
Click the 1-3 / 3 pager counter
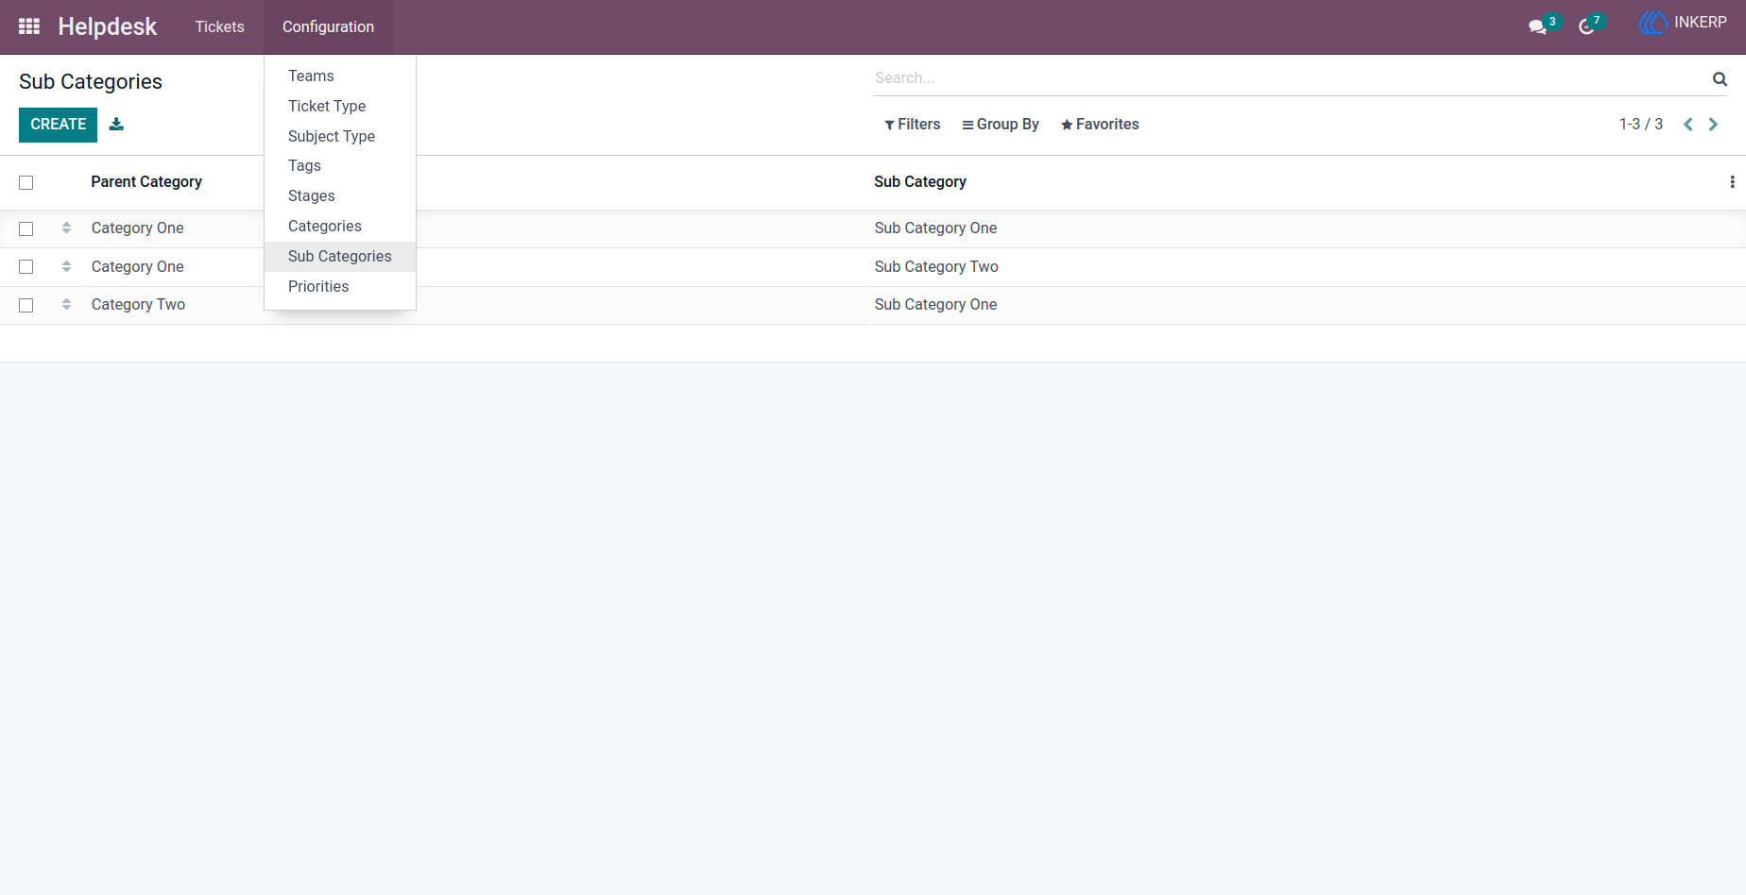click(x=1641, y=125)
